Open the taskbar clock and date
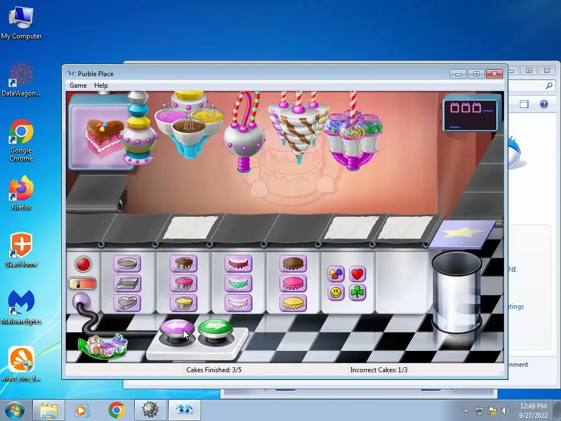561x421 pixels. tap(533, 411)
